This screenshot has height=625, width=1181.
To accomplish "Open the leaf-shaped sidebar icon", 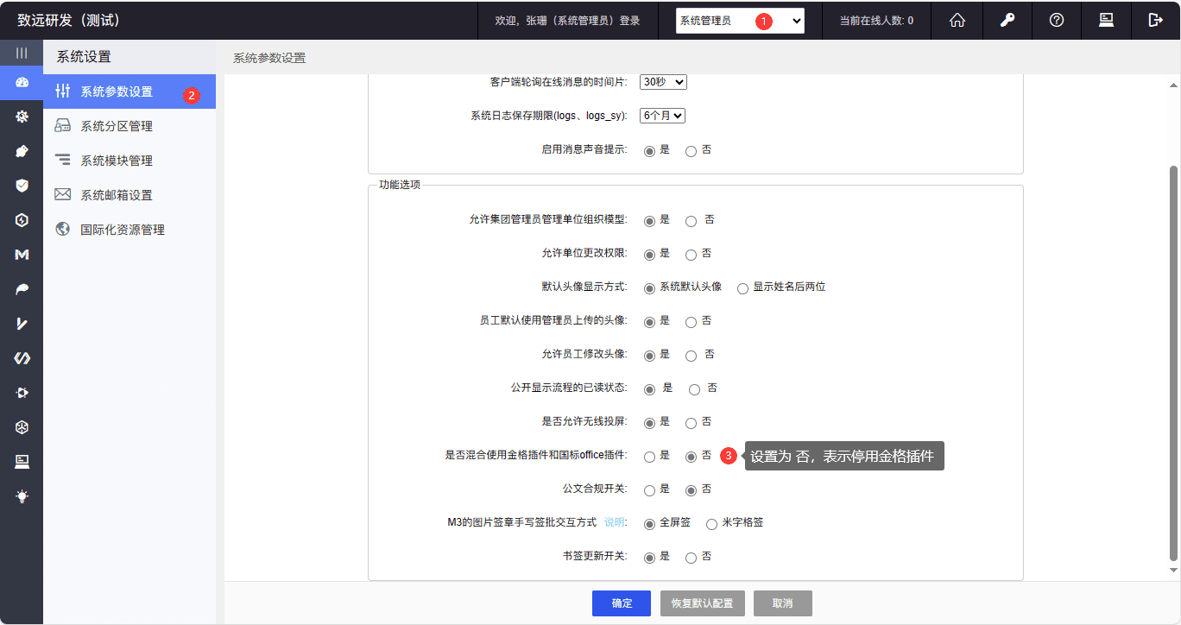I will pos(22,289).
